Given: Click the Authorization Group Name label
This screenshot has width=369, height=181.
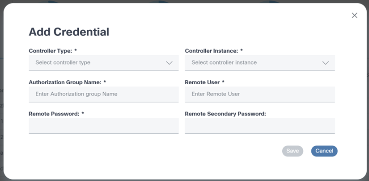Looking at the screenshot, I should coord(65,82).
